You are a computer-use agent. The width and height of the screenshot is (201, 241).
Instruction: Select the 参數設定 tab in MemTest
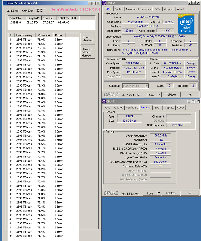(x=28, y=11)
